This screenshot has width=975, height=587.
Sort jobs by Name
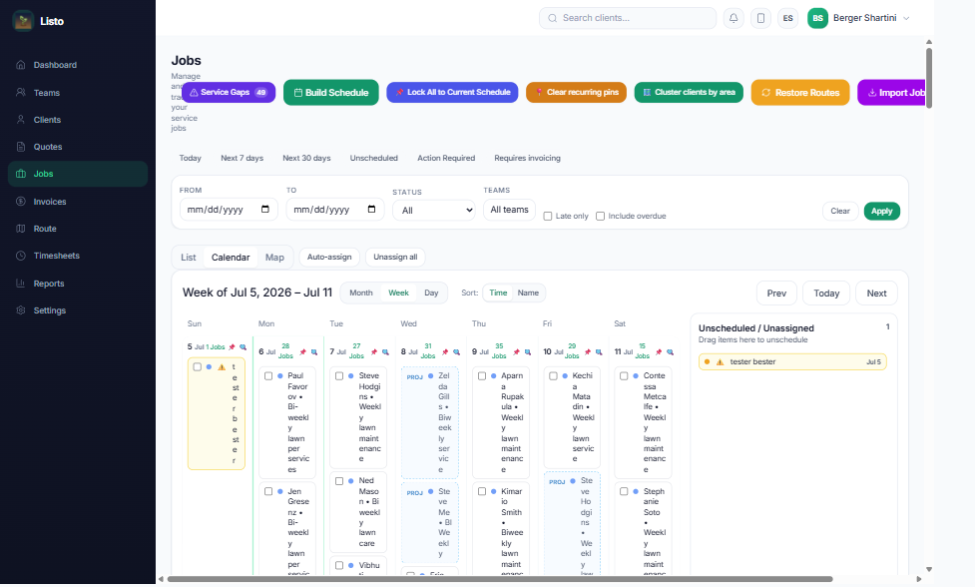[528, 293]
